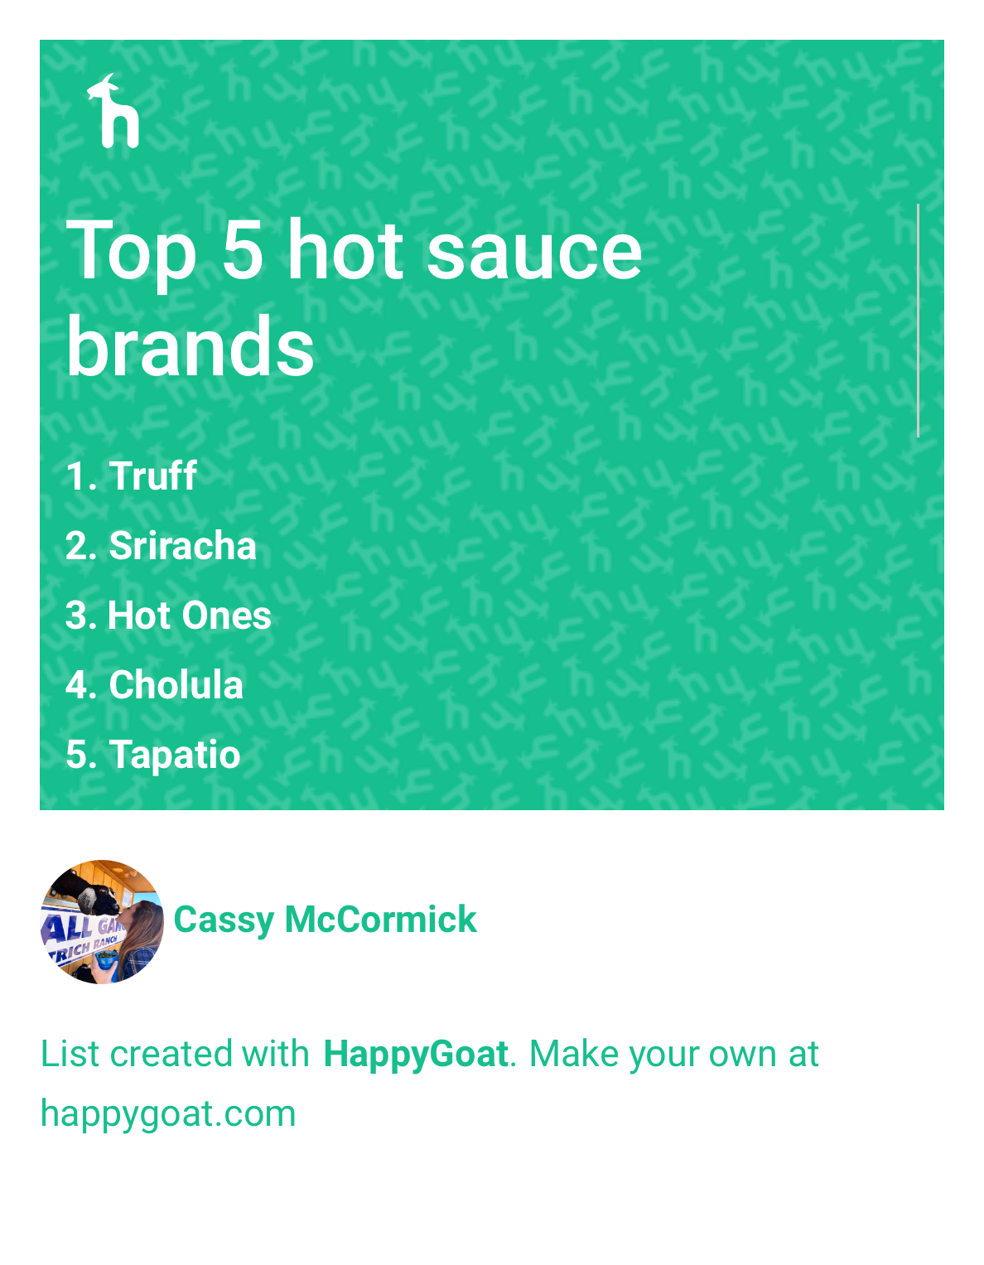984x1265 pixels.
Task: Click the white vertical scroll indicator
Action: tap(918, 320)
